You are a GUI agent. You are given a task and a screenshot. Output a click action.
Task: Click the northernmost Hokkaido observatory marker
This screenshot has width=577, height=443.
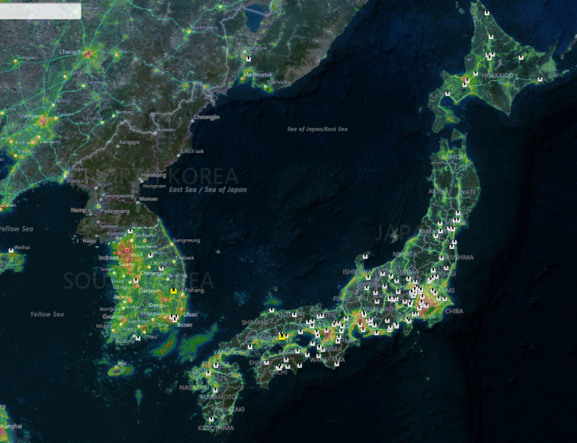pyautogui.click(x=487, y=13)
